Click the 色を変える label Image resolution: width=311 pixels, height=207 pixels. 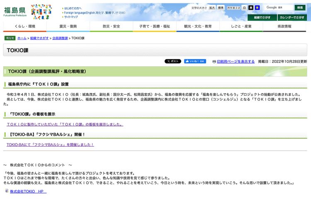233,8
